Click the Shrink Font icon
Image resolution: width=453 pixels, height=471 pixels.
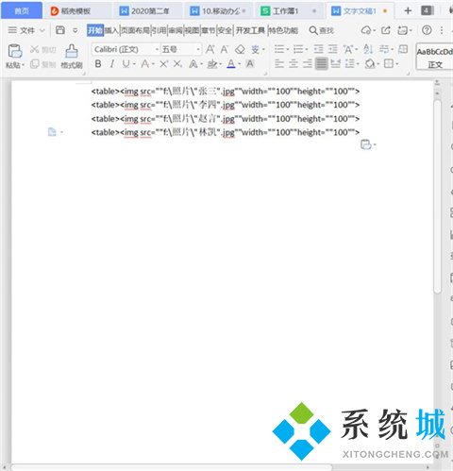224,49
